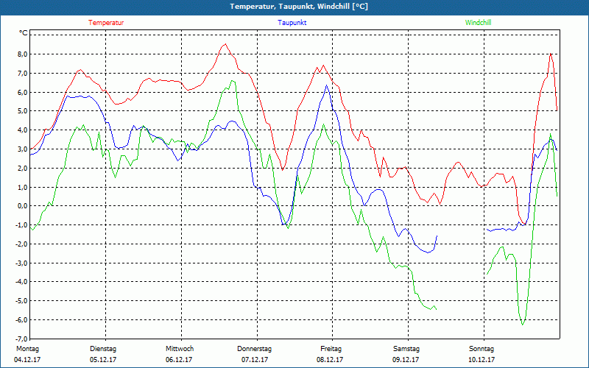Select the 2,0 y-axis value
Image resolution: width=589 pixels, height=368 pixels.
click(23, 169)
